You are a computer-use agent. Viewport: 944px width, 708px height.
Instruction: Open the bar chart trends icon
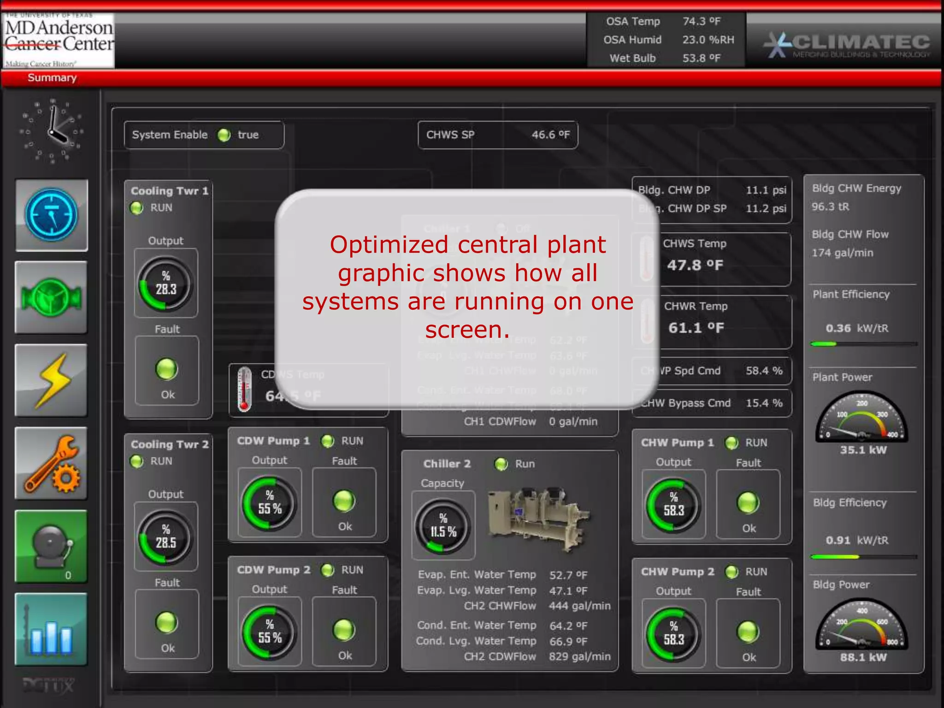coord(51,629)
